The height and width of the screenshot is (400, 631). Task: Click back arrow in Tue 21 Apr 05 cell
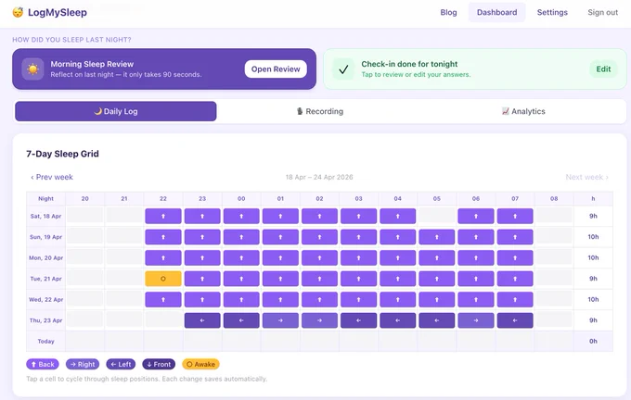coord(437,279)
